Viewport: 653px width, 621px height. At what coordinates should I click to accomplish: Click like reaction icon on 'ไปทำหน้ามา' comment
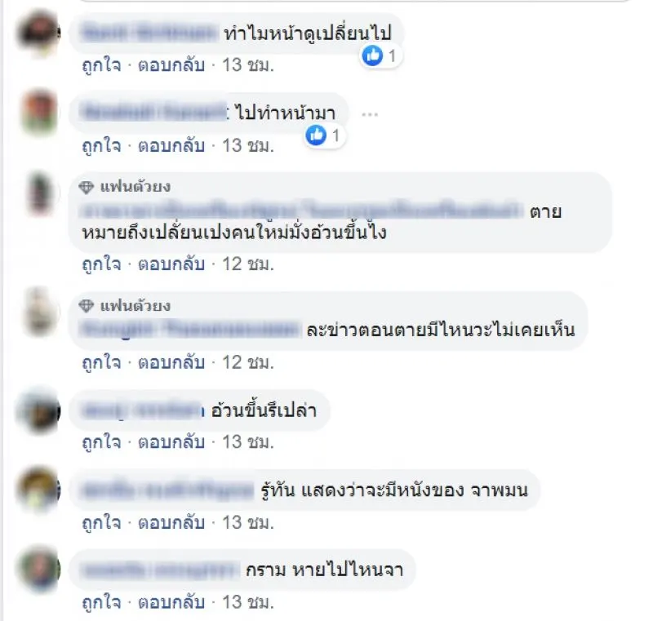316,135
